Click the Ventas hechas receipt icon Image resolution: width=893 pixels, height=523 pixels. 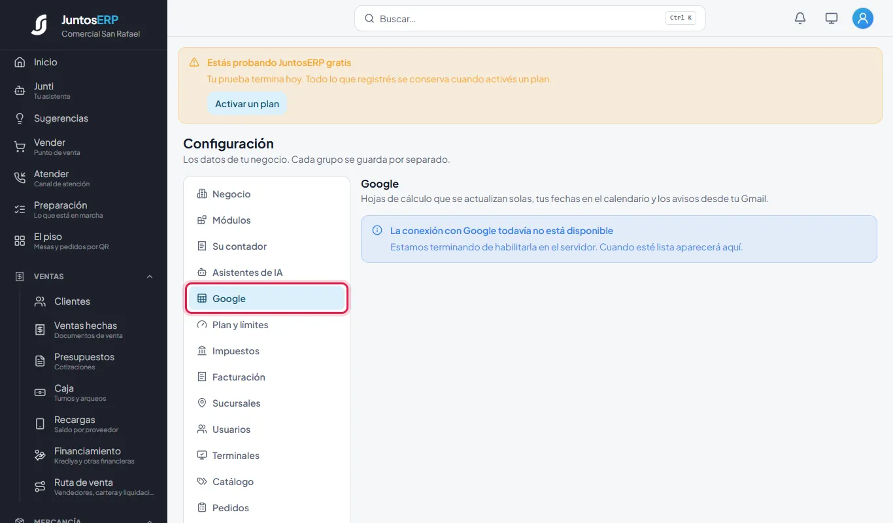(40, 329)
